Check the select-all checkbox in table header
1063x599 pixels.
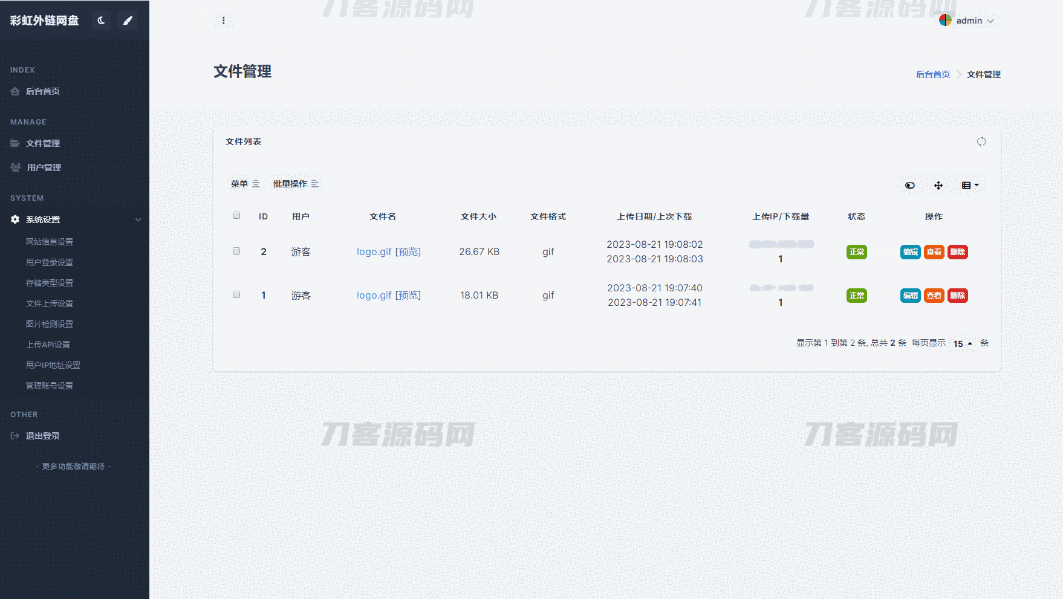236,216
